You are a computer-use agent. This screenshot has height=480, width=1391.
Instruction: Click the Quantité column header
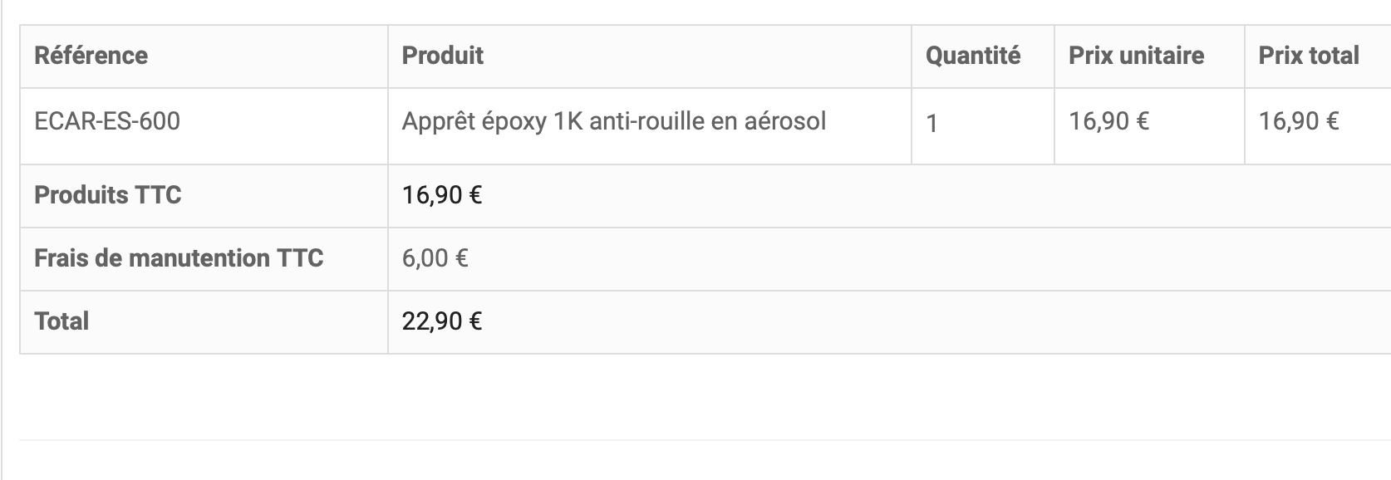973,56
